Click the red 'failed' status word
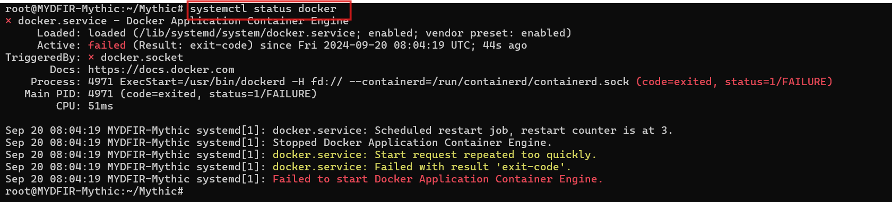892x202 pixels. [x=107, y=45]
